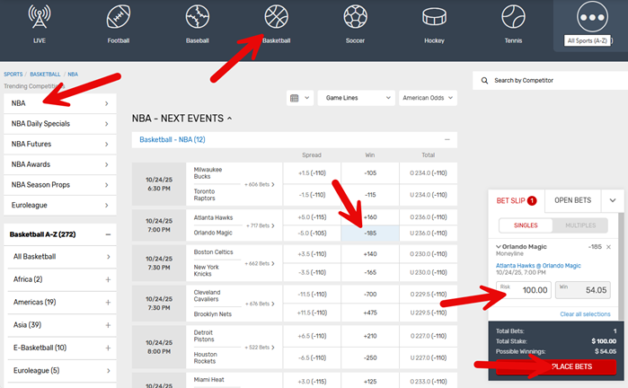Select the Football sport icon
This screenshot has width=628, height=388.
pos(119,17)
